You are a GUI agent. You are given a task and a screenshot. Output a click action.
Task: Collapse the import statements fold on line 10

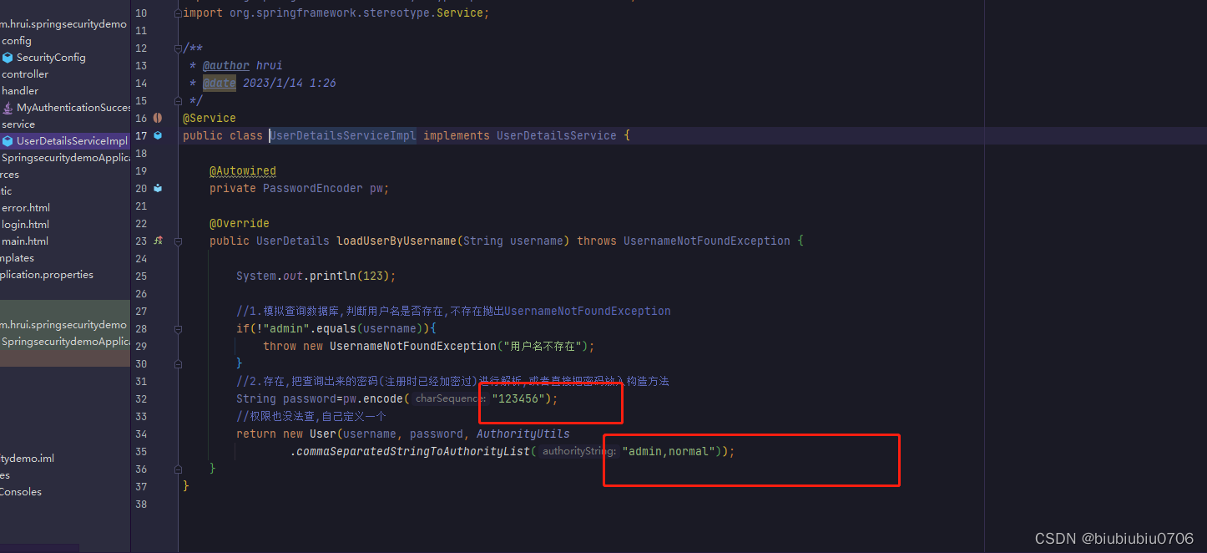[178, 13]
